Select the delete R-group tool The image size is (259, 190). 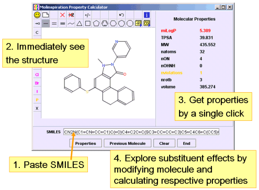pyautogui.click(x=71, y=15)
